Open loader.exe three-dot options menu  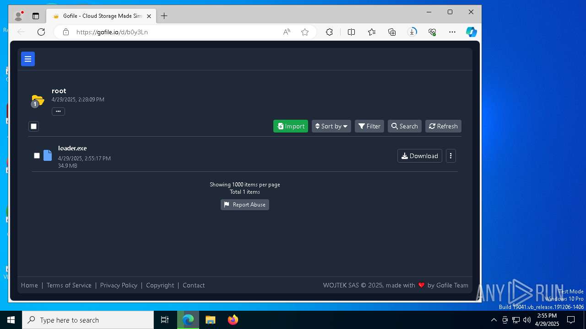pyautogui.click(x=451, y=156)
